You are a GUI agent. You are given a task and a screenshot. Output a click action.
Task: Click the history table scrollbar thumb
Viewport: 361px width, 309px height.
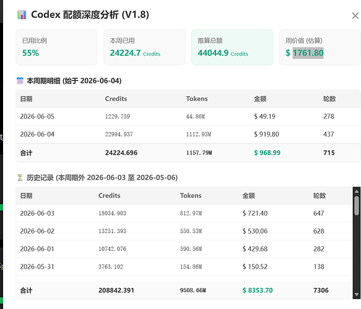[x=357, y=206]
